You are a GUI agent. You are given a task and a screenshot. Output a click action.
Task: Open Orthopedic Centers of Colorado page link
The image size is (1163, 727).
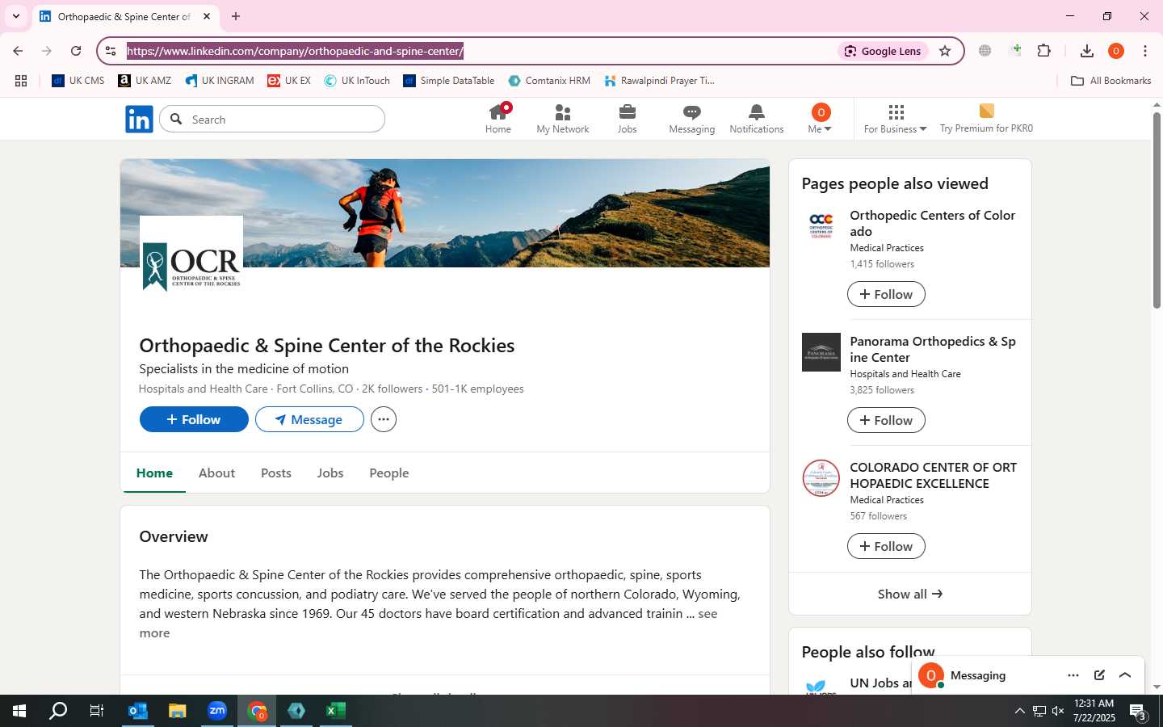(x=933, y=223)
